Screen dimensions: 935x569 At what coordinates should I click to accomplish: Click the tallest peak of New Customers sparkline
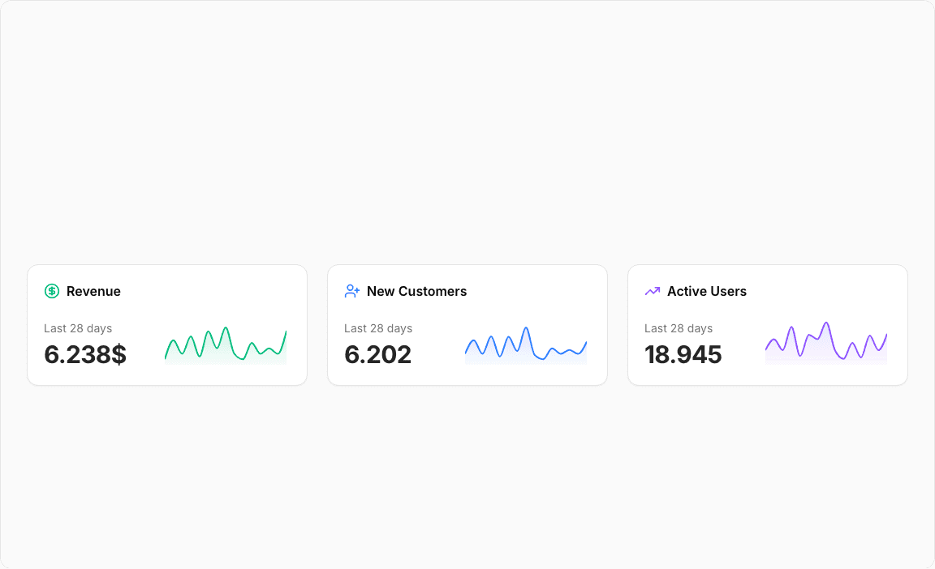[526, 328]
